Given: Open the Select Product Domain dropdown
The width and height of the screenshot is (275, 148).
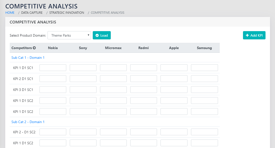Looking at the screenshot, I should [x=69, y=35].
